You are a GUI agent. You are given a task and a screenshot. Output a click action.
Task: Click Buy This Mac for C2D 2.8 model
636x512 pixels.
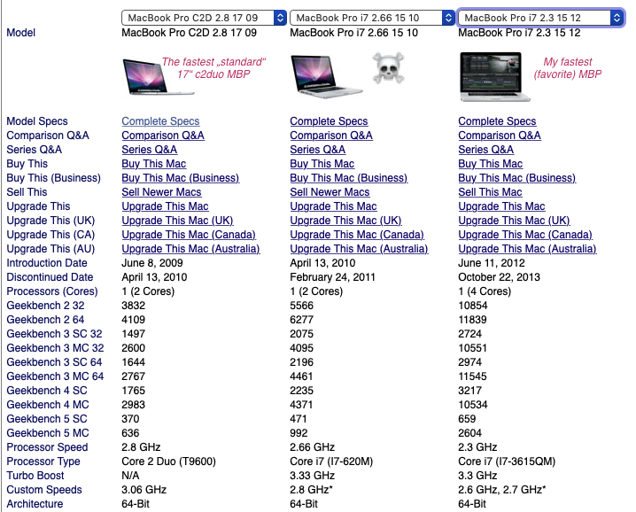click(x=154, y=164)
